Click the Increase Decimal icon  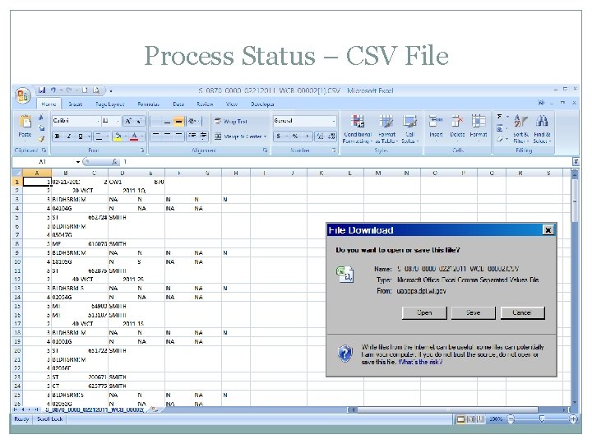point(321,136)
